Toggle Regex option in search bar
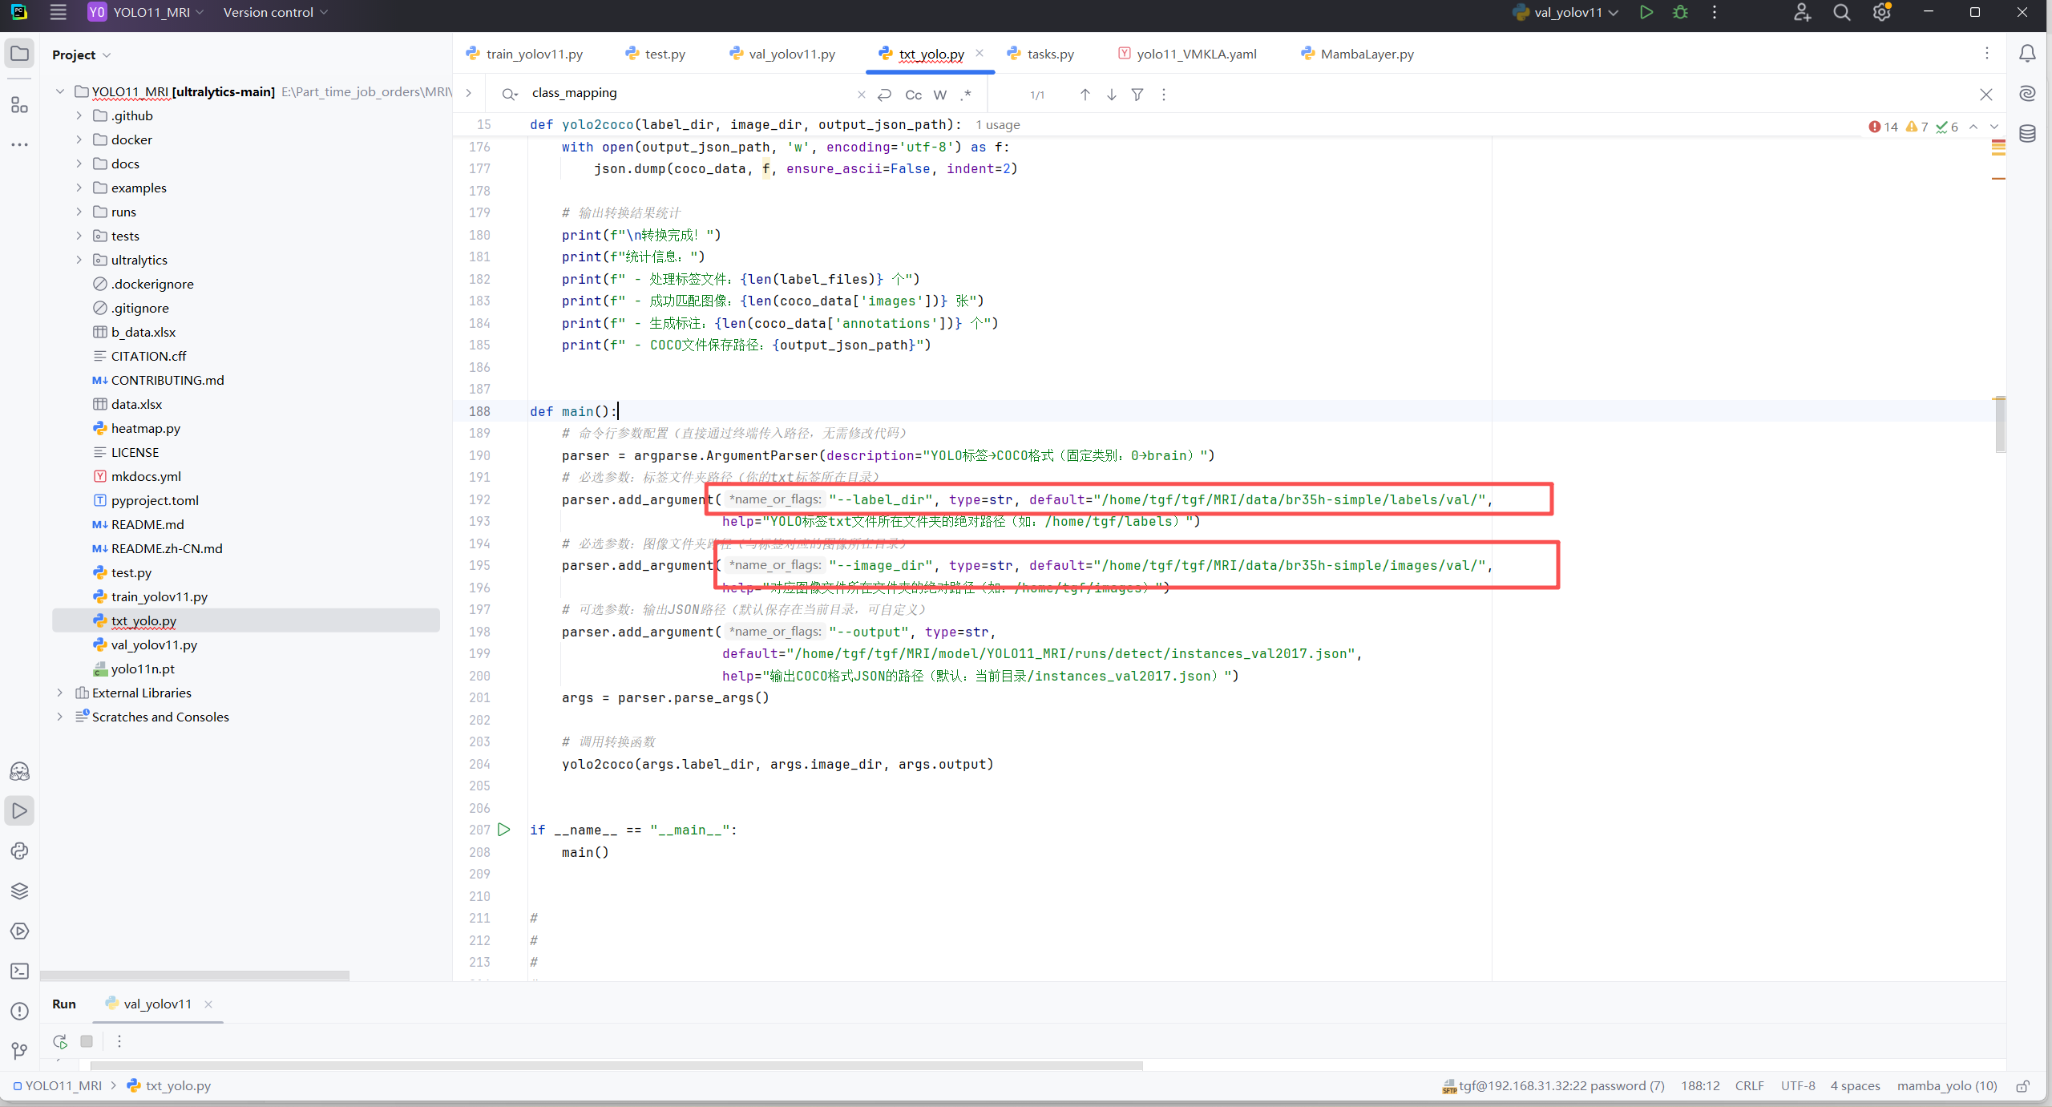The height and width of the screenshot is (1107, 2052). [967, 95]
